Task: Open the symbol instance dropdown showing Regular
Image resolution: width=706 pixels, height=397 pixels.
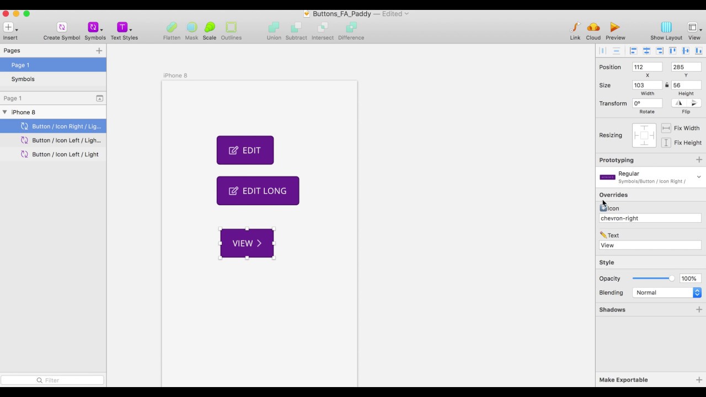Action: pyautogui.click(x=698, y=176)
